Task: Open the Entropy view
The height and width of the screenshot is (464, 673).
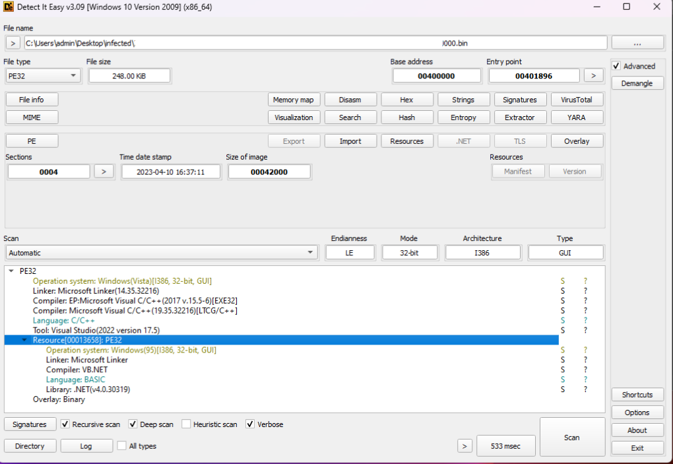Action: 463,117
